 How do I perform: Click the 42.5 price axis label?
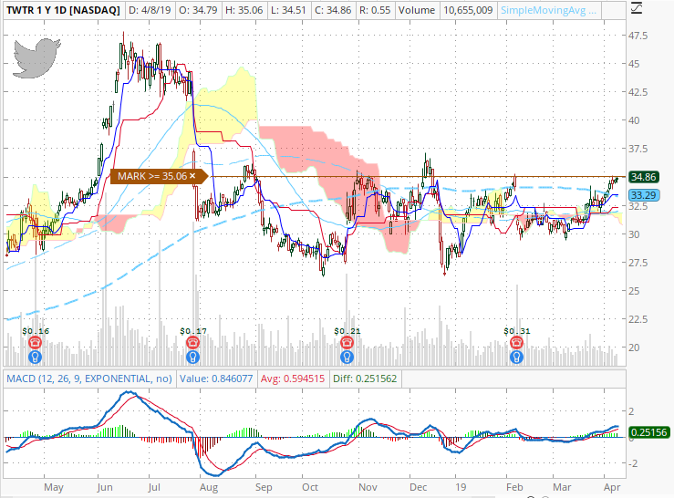pyautogui.click(x=638, y=92)
